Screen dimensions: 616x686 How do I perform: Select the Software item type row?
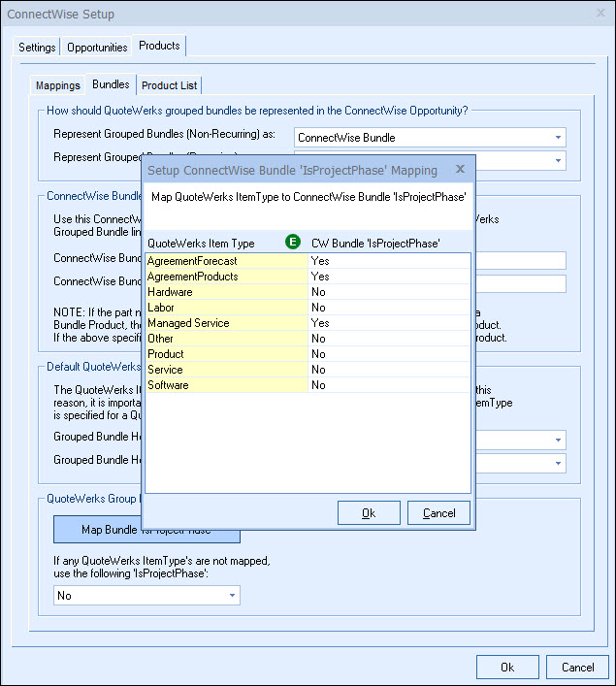(227, 385)
